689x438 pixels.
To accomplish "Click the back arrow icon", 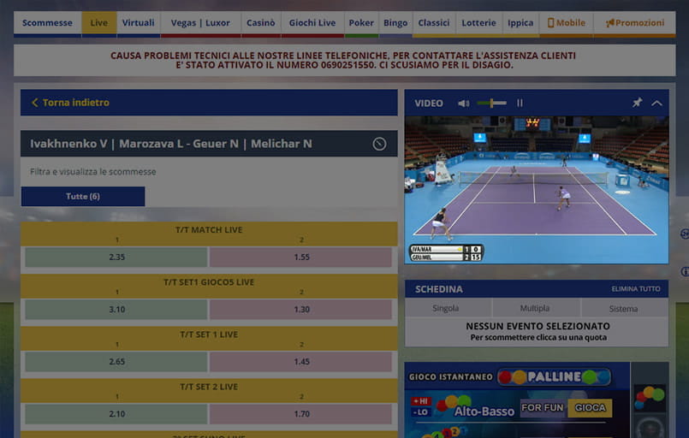I will [35, 103].
